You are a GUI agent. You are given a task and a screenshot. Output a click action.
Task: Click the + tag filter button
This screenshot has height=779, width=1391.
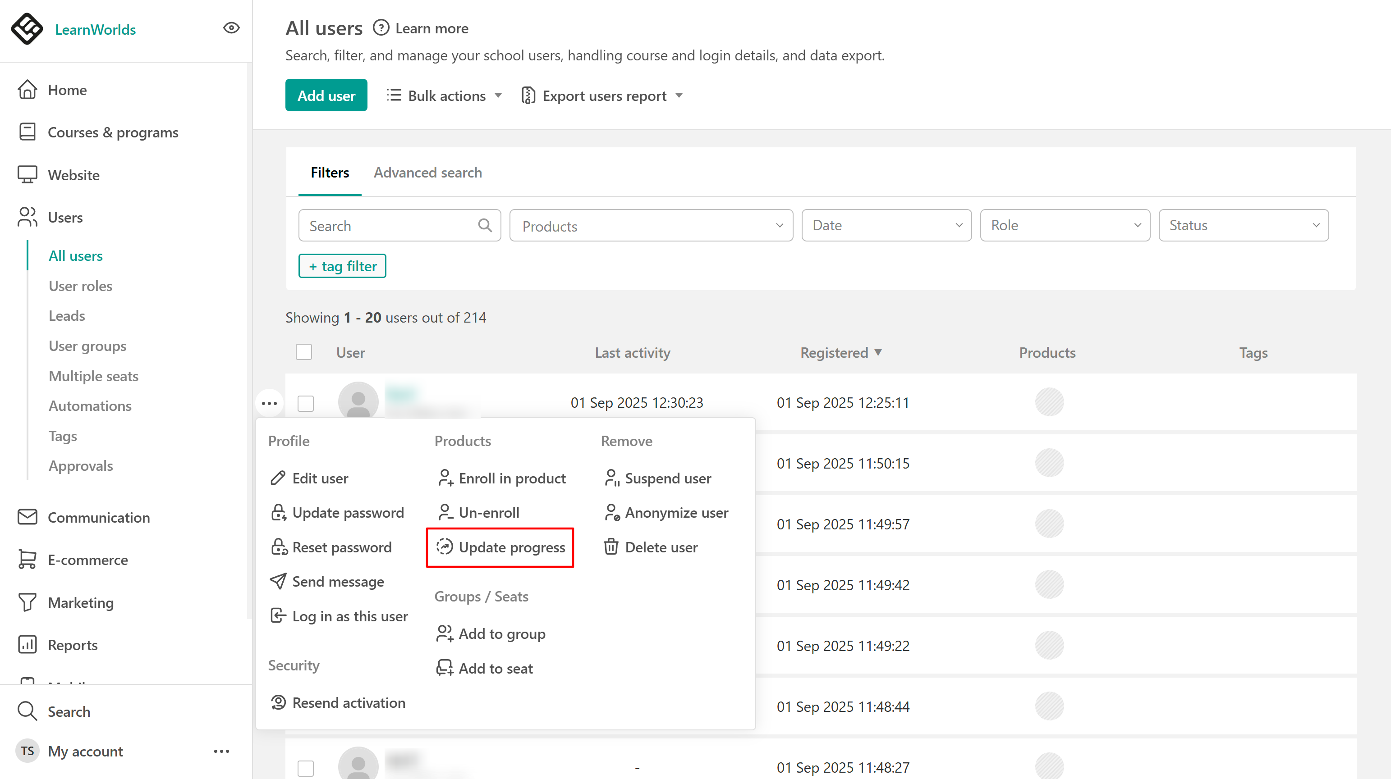342,266
